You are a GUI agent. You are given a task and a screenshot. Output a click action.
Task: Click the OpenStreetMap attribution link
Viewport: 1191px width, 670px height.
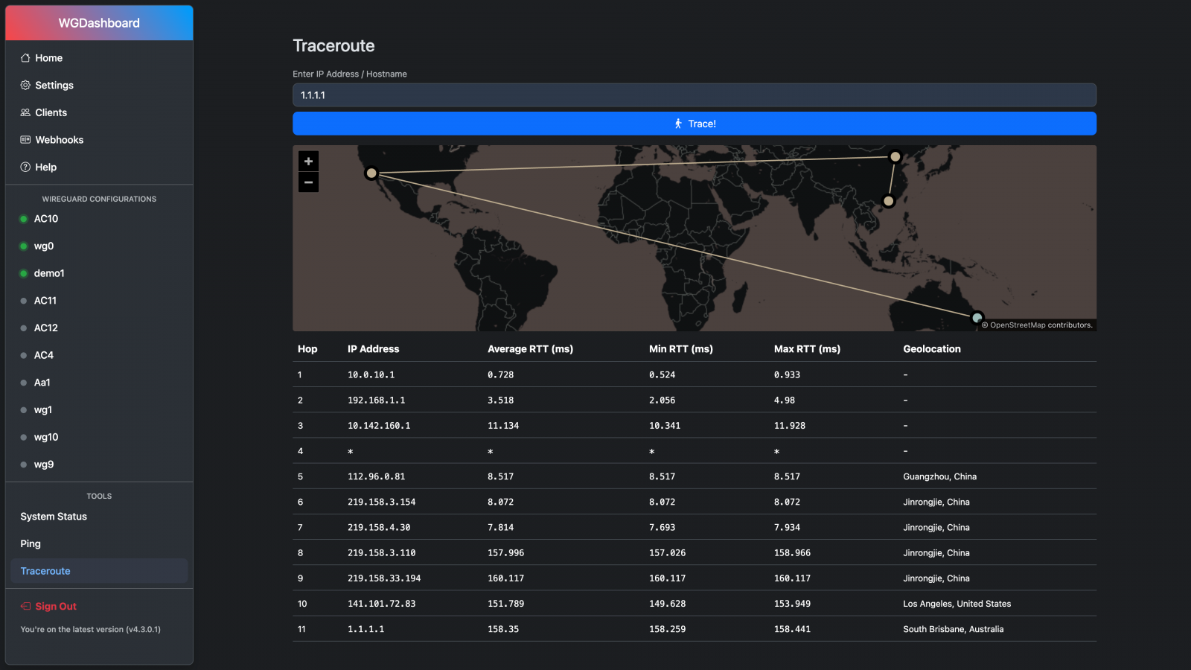click(1017, 325)
